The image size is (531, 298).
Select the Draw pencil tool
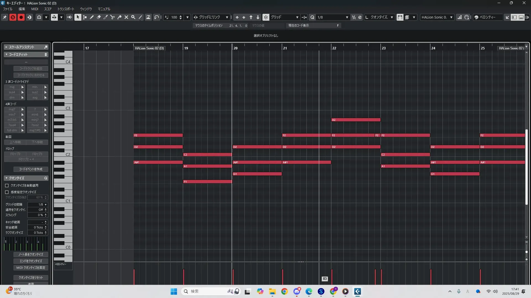point(92,17)
